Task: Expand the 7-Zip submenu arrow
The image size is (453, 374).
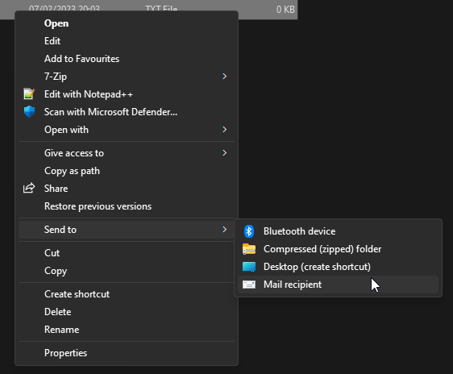Action: point(224,77)
